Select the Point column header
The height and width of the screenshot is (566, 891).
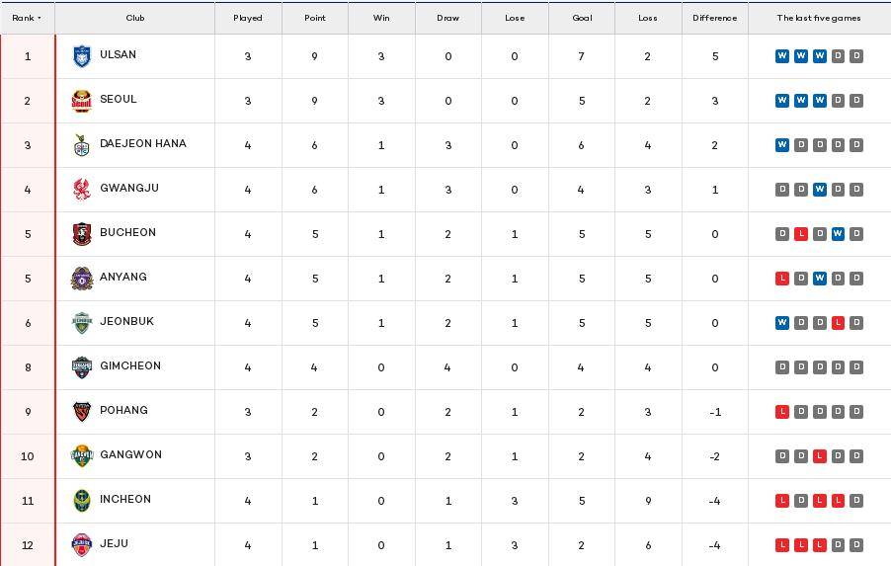[x=314, y=19]
